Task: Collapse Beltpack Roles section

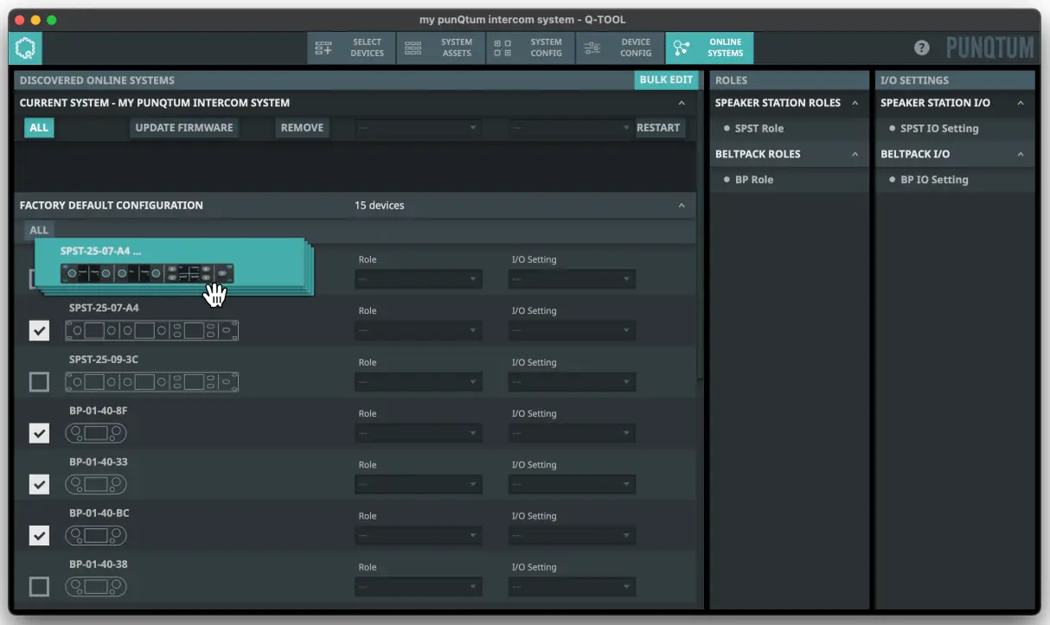Action: pos(855,154)
